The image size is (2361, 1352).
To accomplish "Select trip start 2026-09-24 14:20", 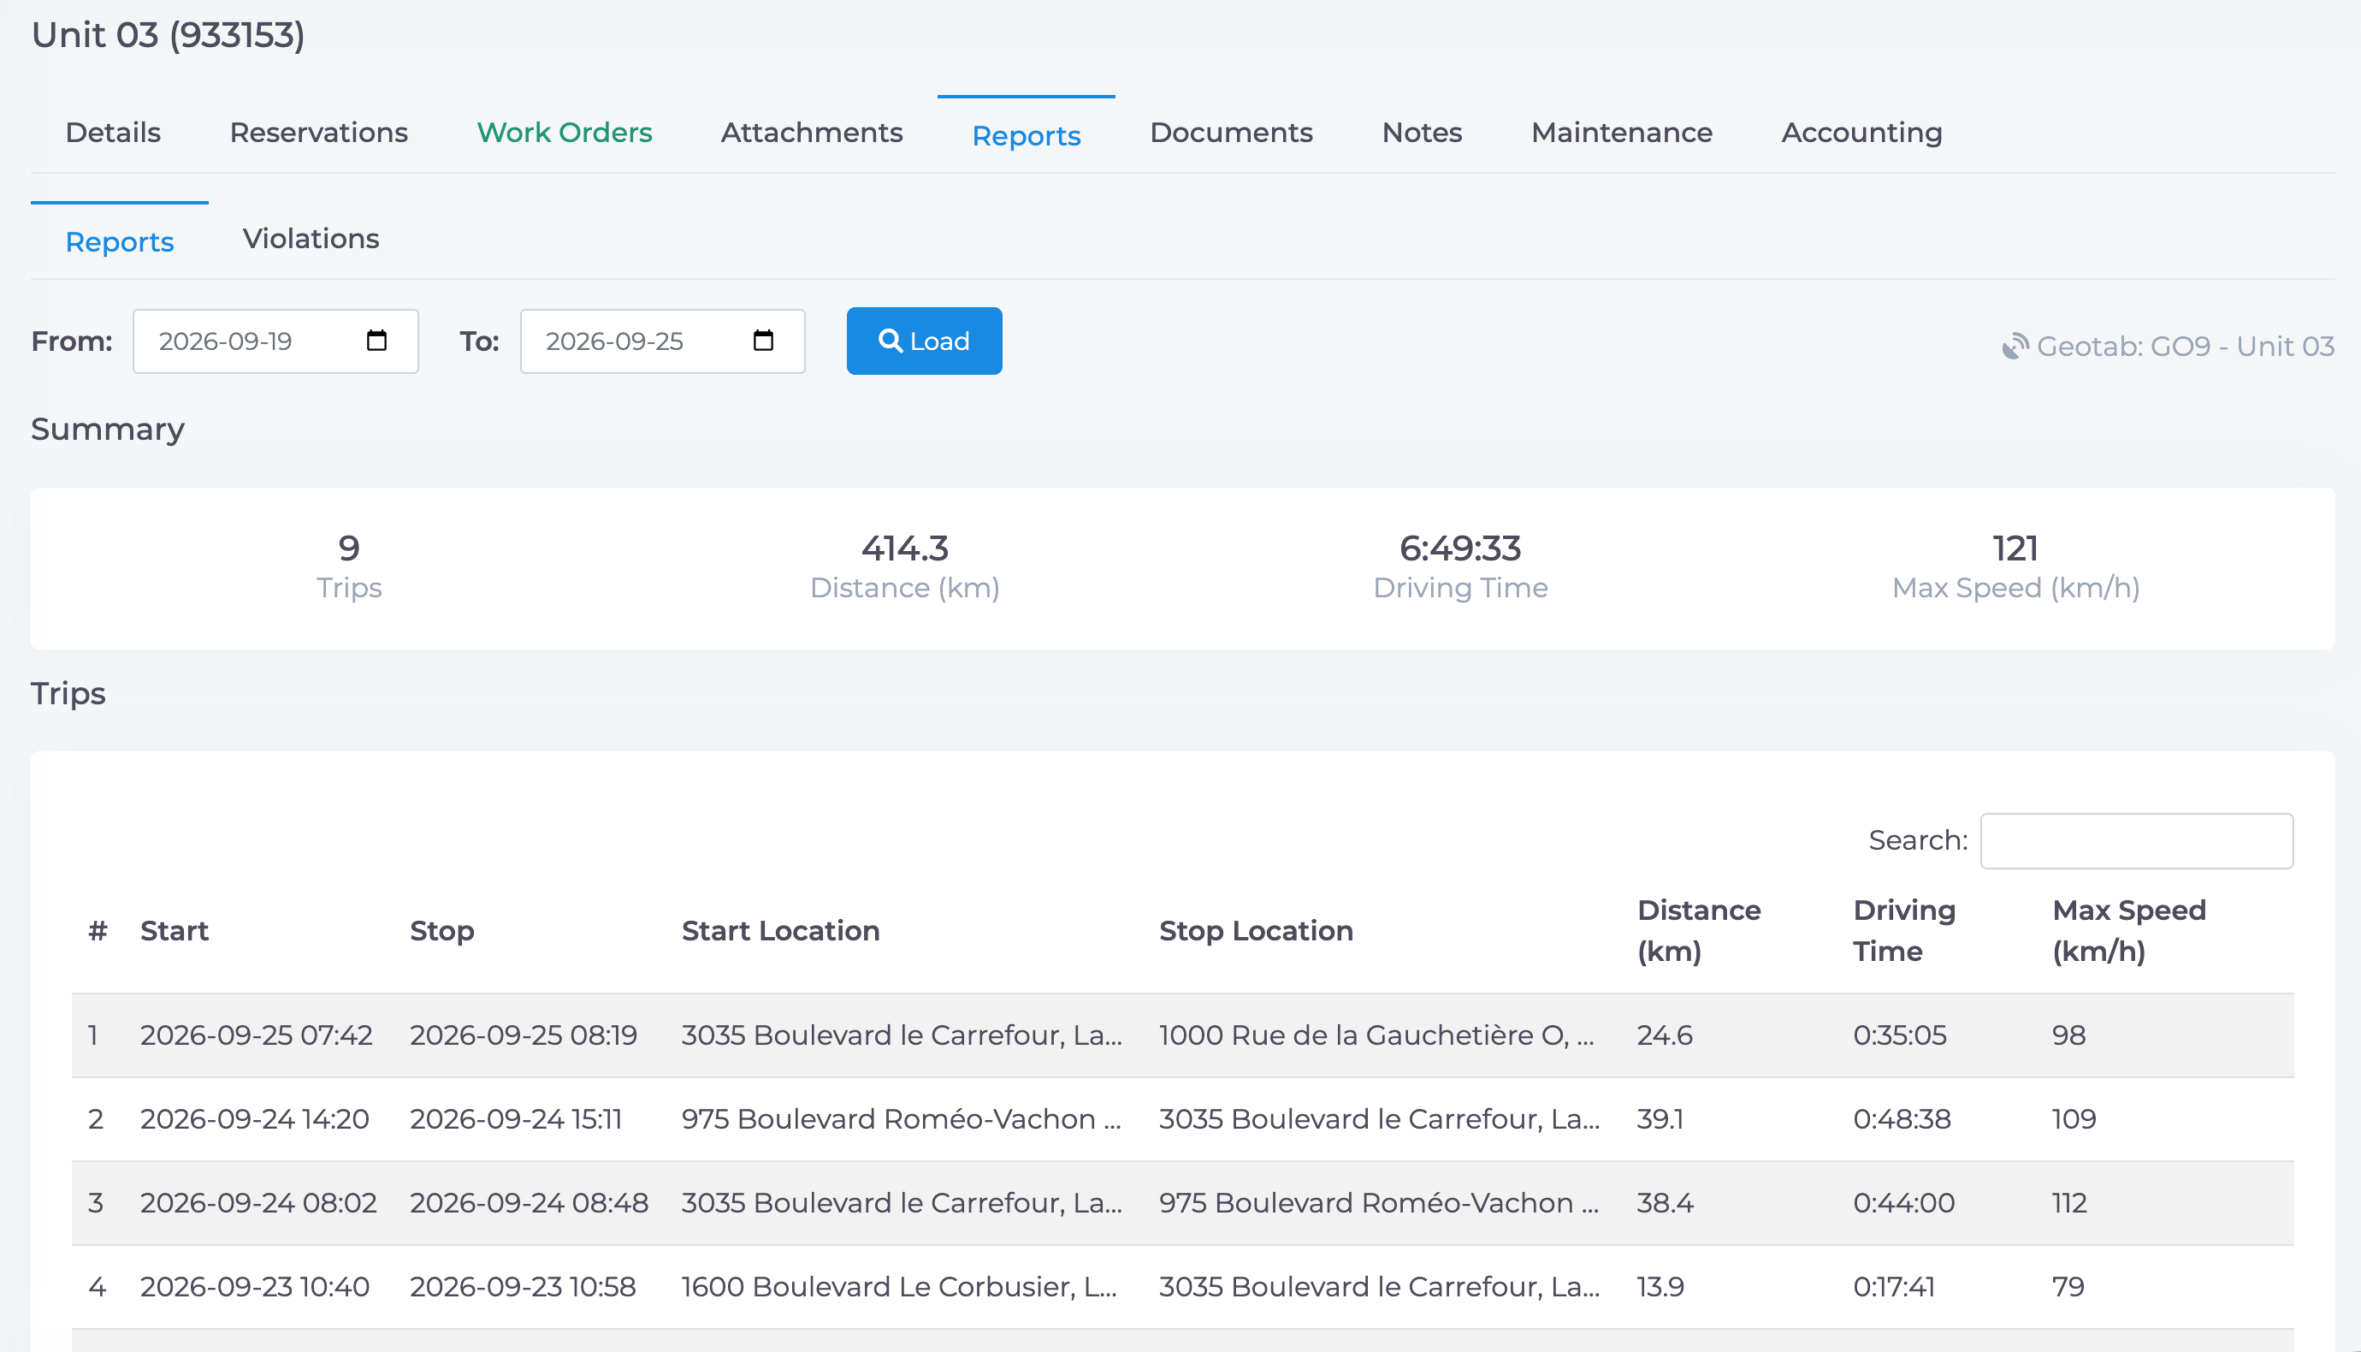I will coord(254,1119).
